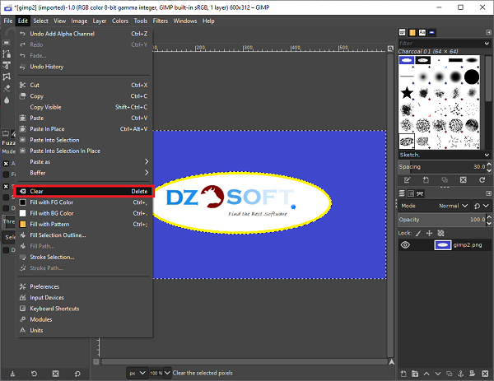Click navigate image icon bottom right of canvas
The height and width of the screenshot is (381, 494).
(391, 362)
